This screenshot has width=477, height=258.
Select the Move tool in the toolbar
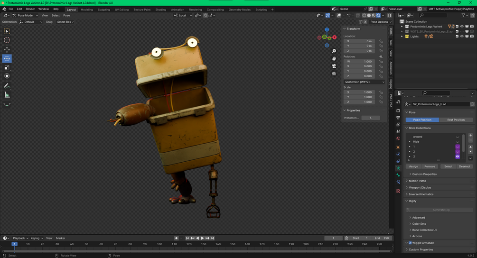pos(7,49)
